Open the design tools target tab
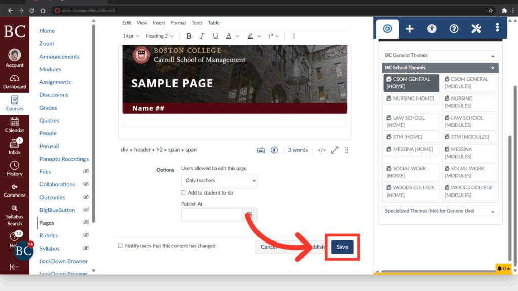 tap(387, 29)
